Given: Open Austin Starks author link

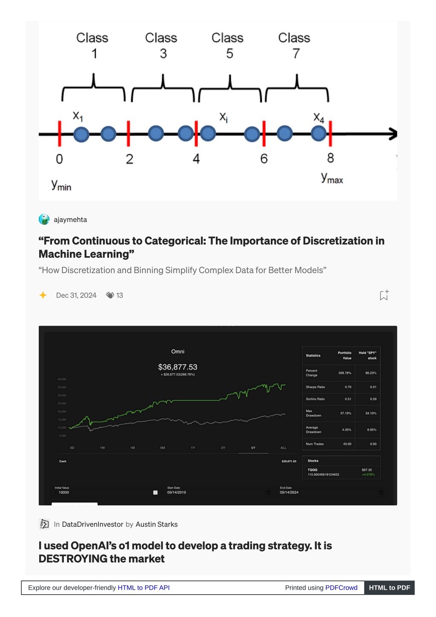Looking at the screenshot, I should point(157,524).
